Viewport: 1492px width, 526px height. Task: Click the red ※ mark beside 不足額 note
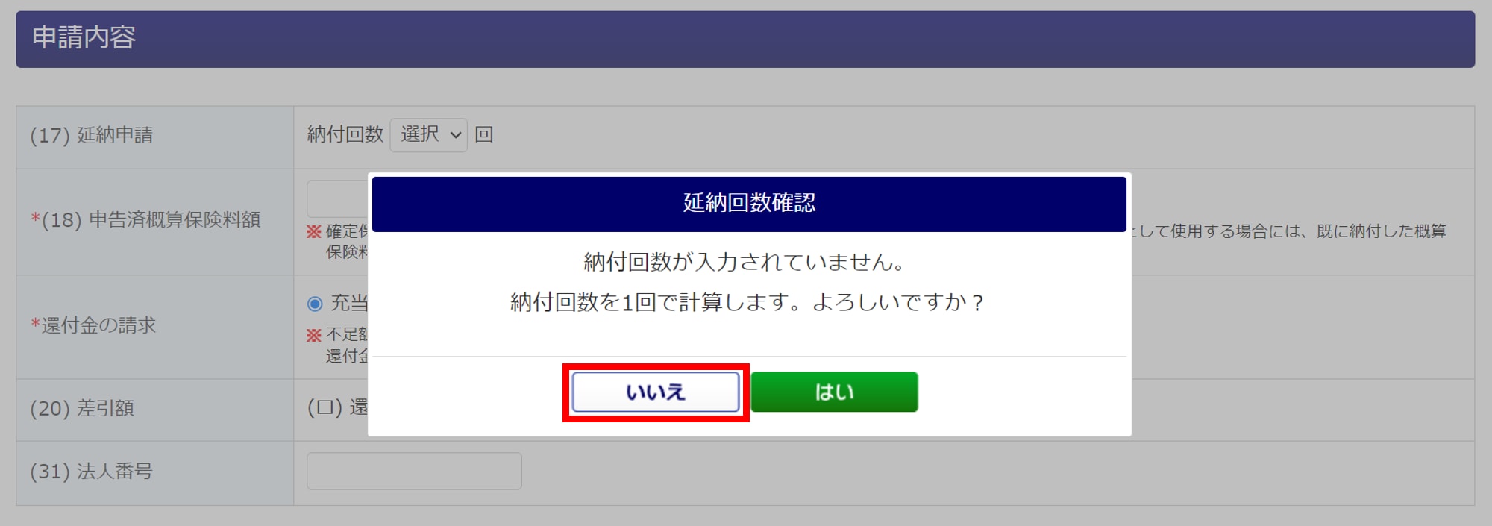click(x=314, y=335)
